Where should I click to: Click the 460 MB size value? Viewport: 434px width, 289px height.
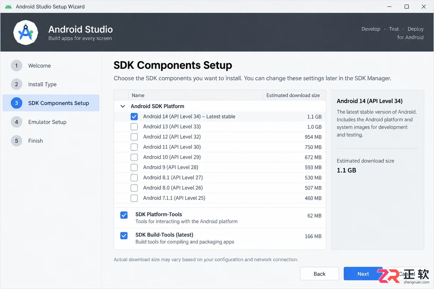click(x=313, y=198)
